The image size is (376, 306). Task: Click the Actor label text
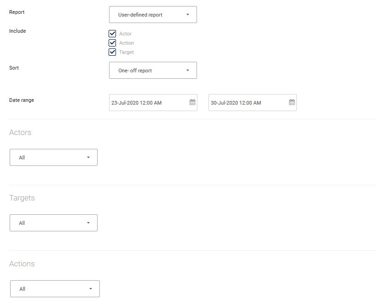[125, 34]
